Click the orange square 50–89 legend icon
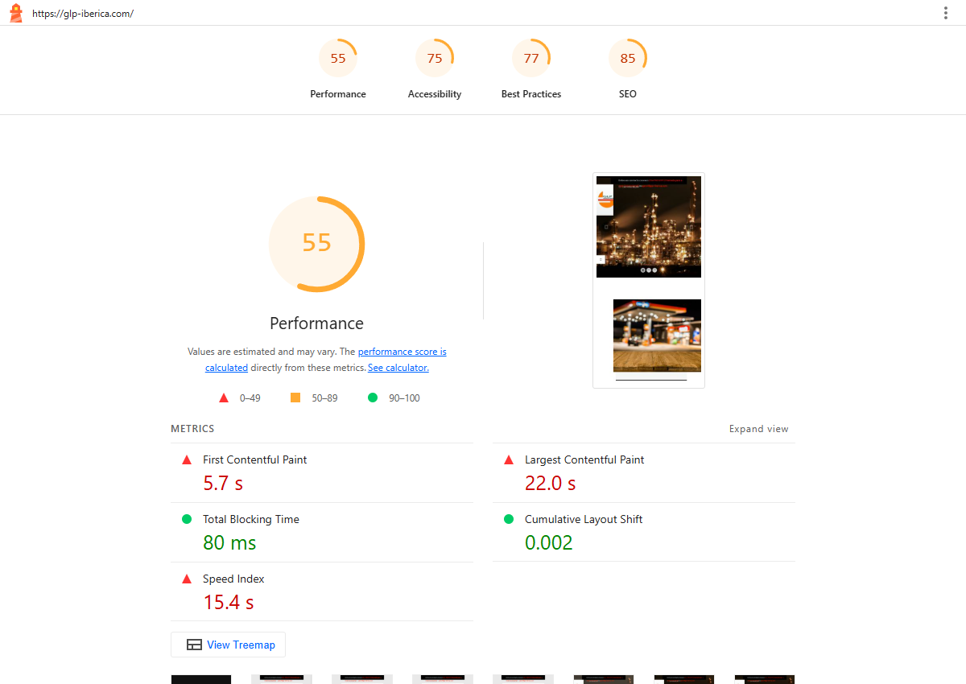The image size is (966, 684). 295,398
